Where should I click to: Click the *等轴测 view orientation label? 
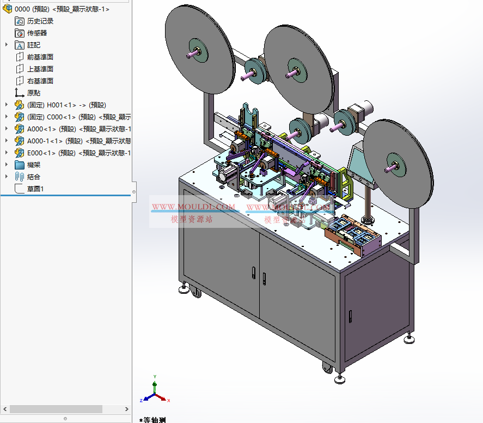tap(154, 421)
